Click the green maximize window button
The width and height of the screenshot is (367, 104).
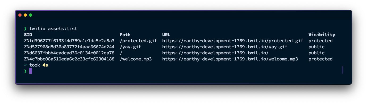pos(31,15)
